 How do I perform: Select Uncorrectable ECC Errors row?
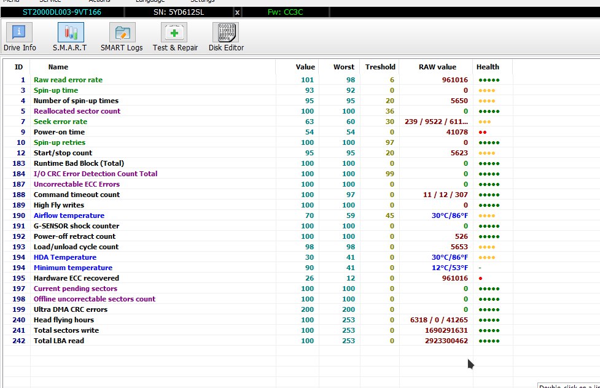pyautogui.click(x=258, y=184)
